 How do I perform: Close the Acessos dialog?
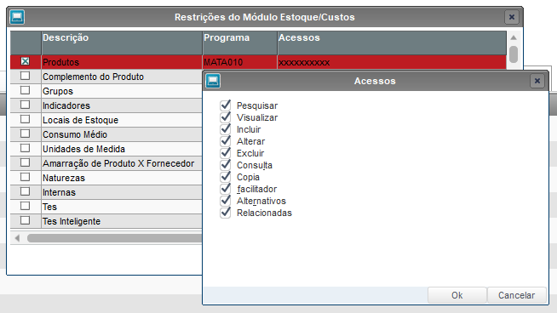click(537, 81)
